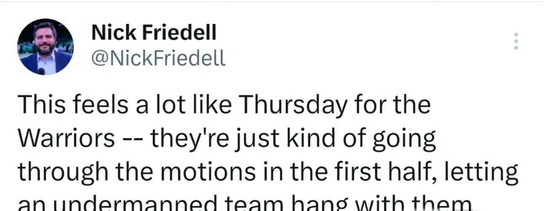Click the word "Warriors" in the tweet
This screenshot has width=544, height=211.
pos(66,139)
